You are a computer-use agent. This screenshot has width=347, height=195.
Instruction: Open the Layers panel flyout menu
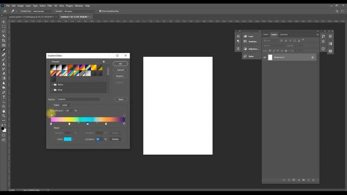click(x=318, y=35)
